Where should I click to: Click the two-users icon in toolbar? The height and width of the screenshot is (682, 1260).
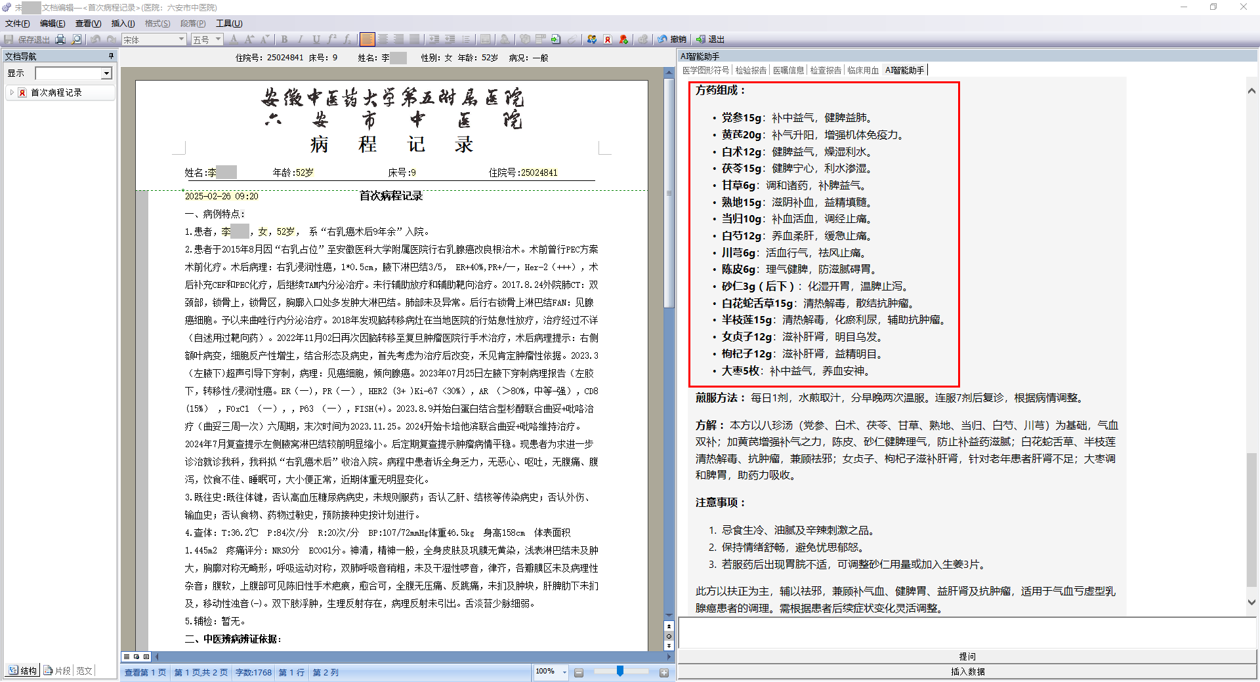point(592,39)
